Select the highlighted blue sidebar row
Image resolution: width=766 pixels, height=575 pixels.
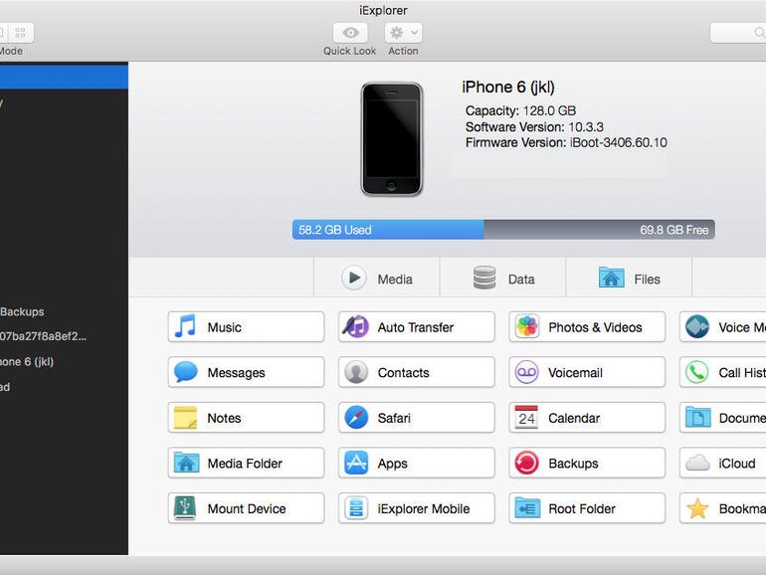tap(64, 77)
